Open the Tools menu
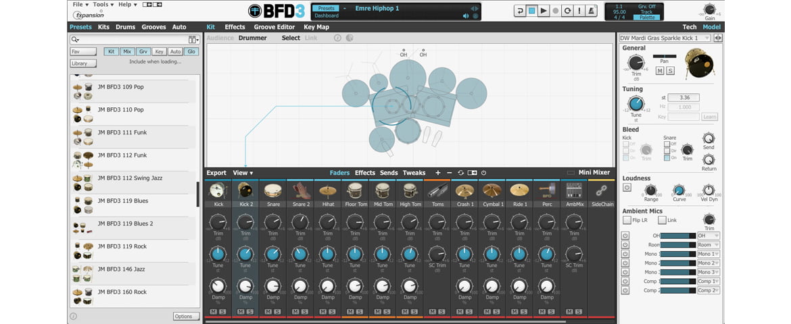 point(103,5)
